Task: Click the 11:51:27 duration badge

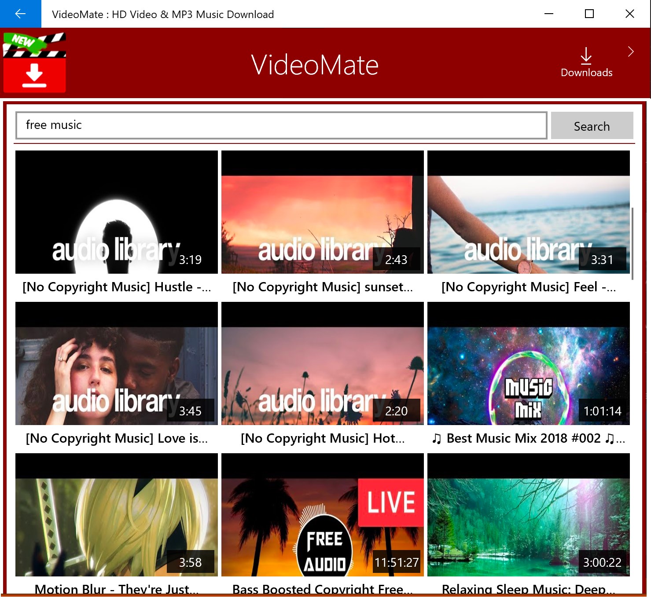Action: (x=397, y=562)
